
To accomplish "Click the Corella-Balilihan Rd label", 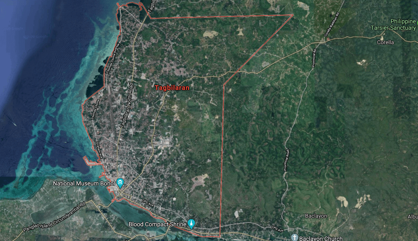I will point(332,24).
